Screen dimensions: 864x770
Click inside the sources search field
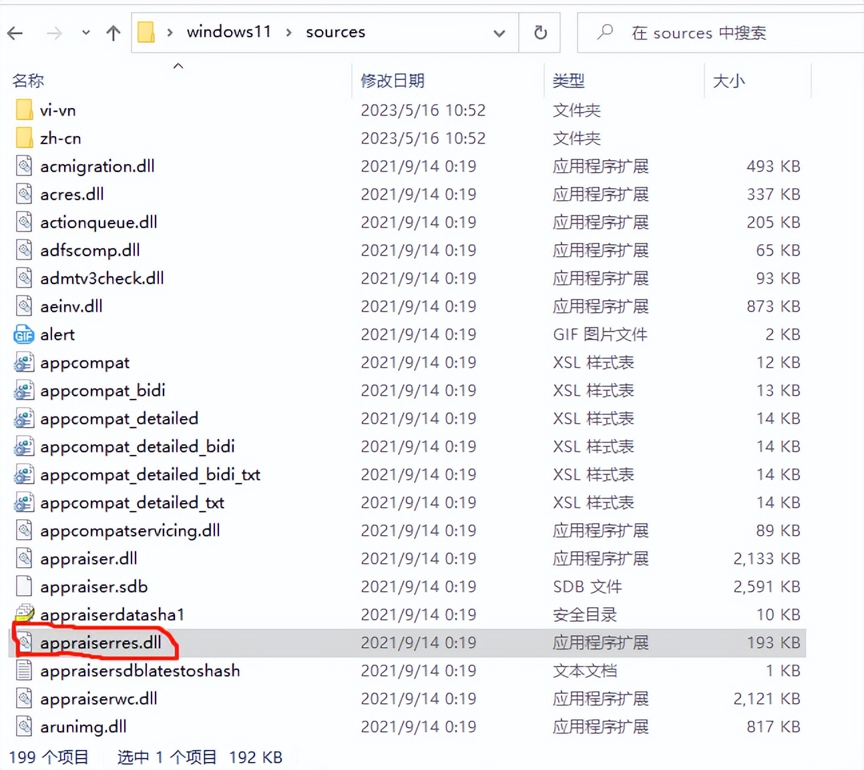[x=701, y=32]
